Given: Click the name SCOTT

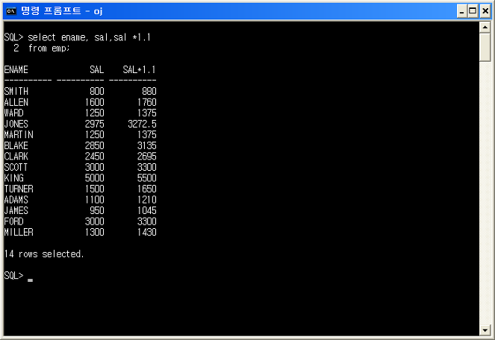Looking at the screenshot, I should [x=16, y=167].
